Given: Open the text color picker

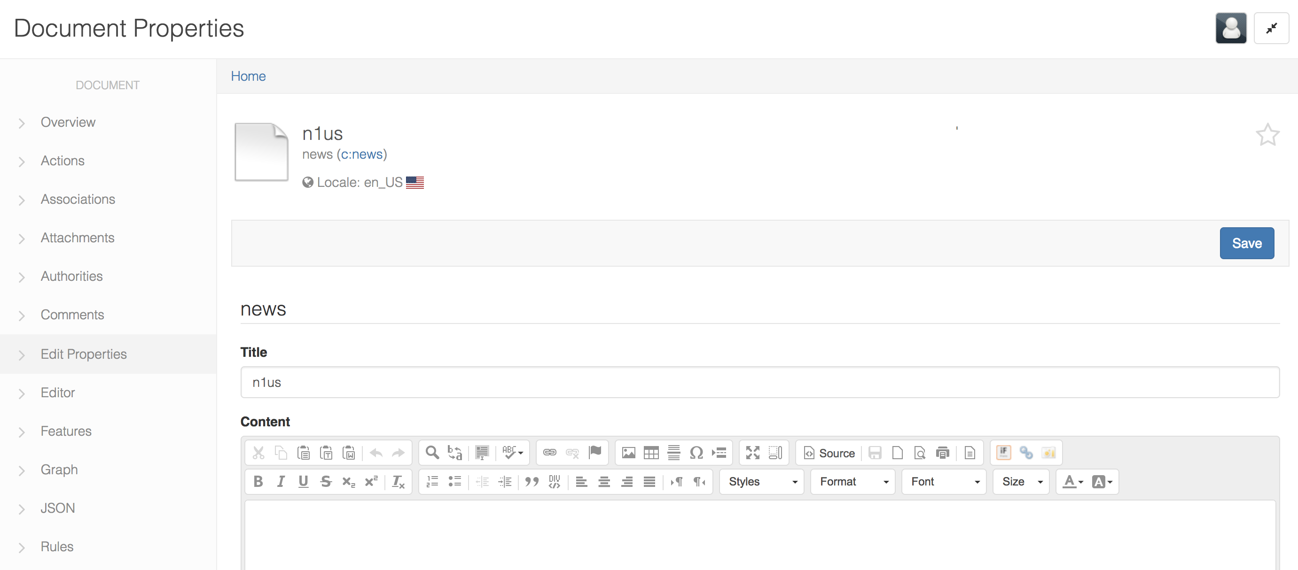Looking at the screenshot, I should (1072, 482).
